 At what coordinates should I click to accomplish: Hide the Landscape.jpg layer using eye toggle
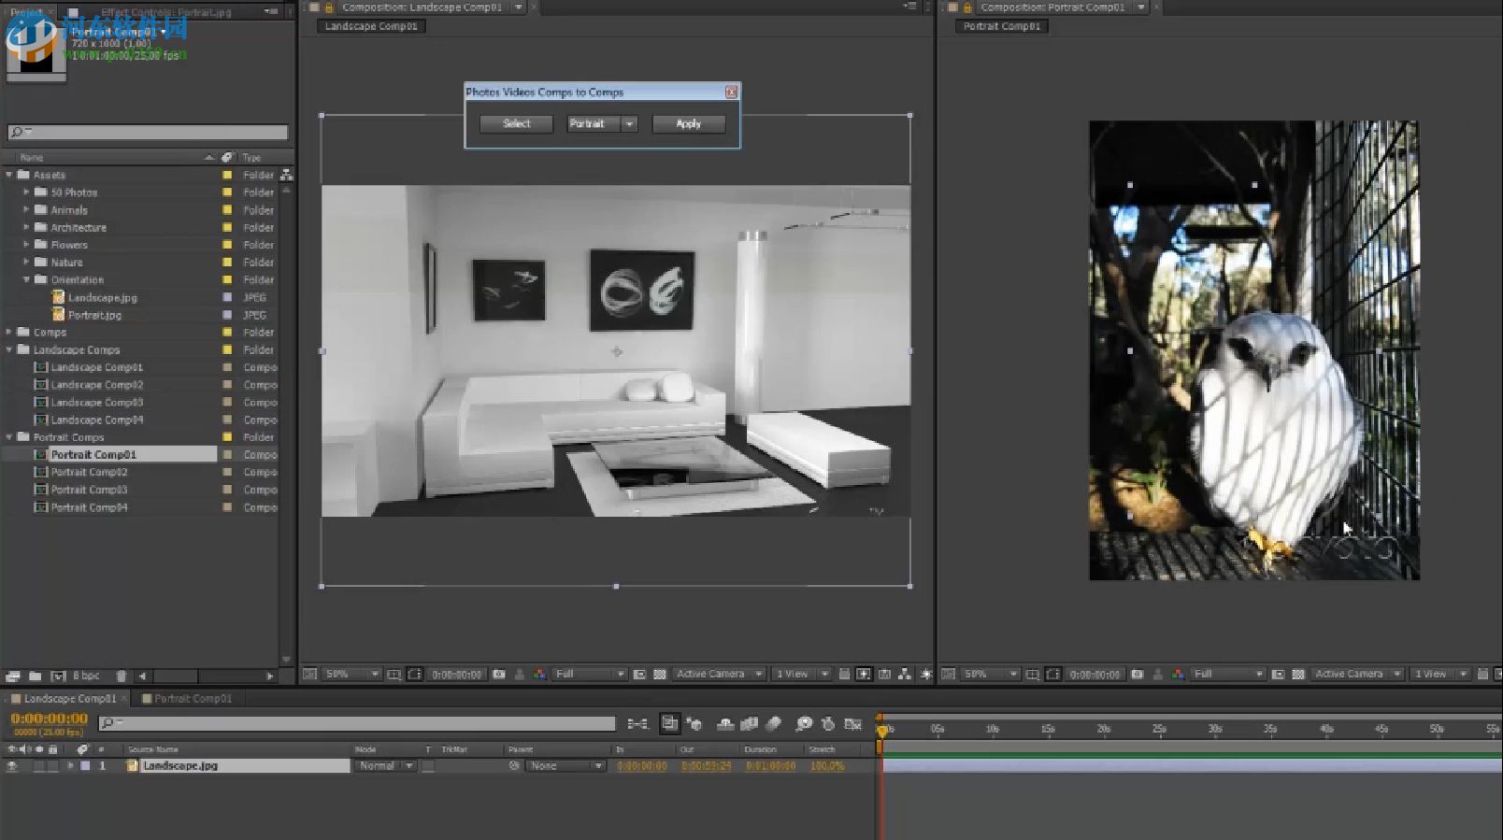[x=12, y=766]
